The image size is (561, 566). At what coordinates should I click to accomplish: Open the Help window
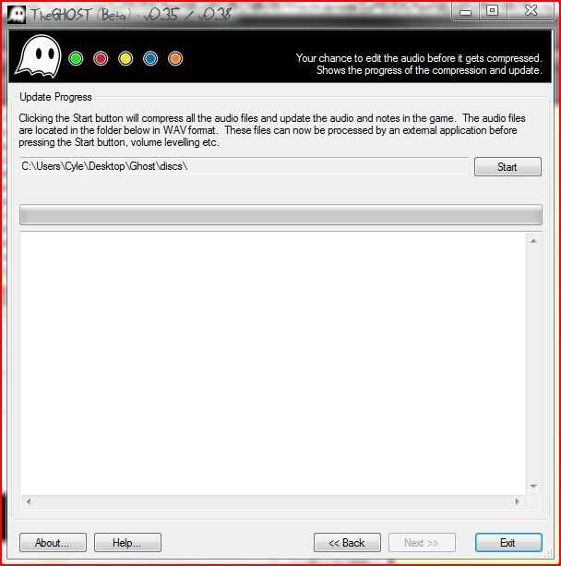tap(127, 543)
